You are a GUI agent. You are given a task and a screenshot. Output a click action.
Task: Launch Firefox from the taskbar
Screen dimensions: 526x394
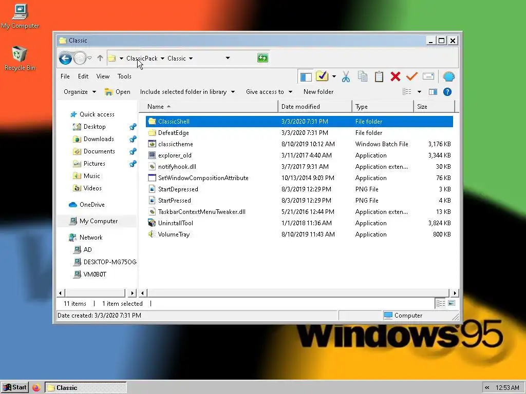click(x=36, y=388)
